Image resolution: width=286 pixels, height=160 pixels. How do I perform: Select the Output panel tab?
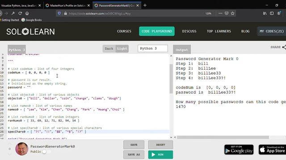coord(182,49)
